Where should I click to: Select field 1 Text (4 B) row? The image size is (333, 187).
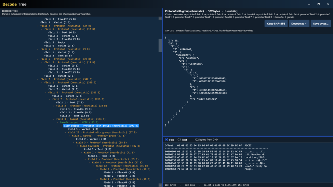62,32
